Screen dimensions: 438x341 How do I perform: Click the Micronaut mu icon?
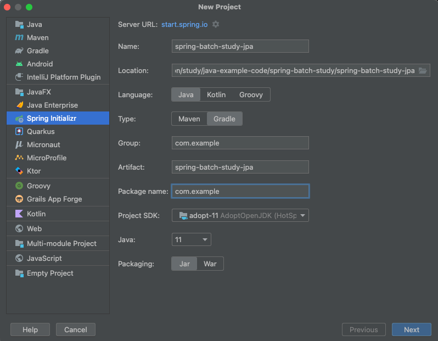point(19,144)
